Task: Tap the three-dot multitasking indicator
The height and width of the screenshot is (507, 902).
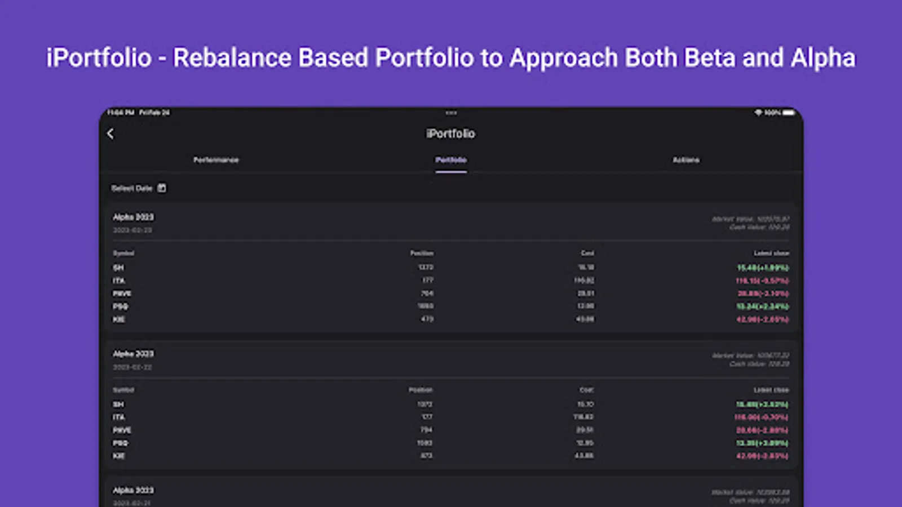Action: 451,113
